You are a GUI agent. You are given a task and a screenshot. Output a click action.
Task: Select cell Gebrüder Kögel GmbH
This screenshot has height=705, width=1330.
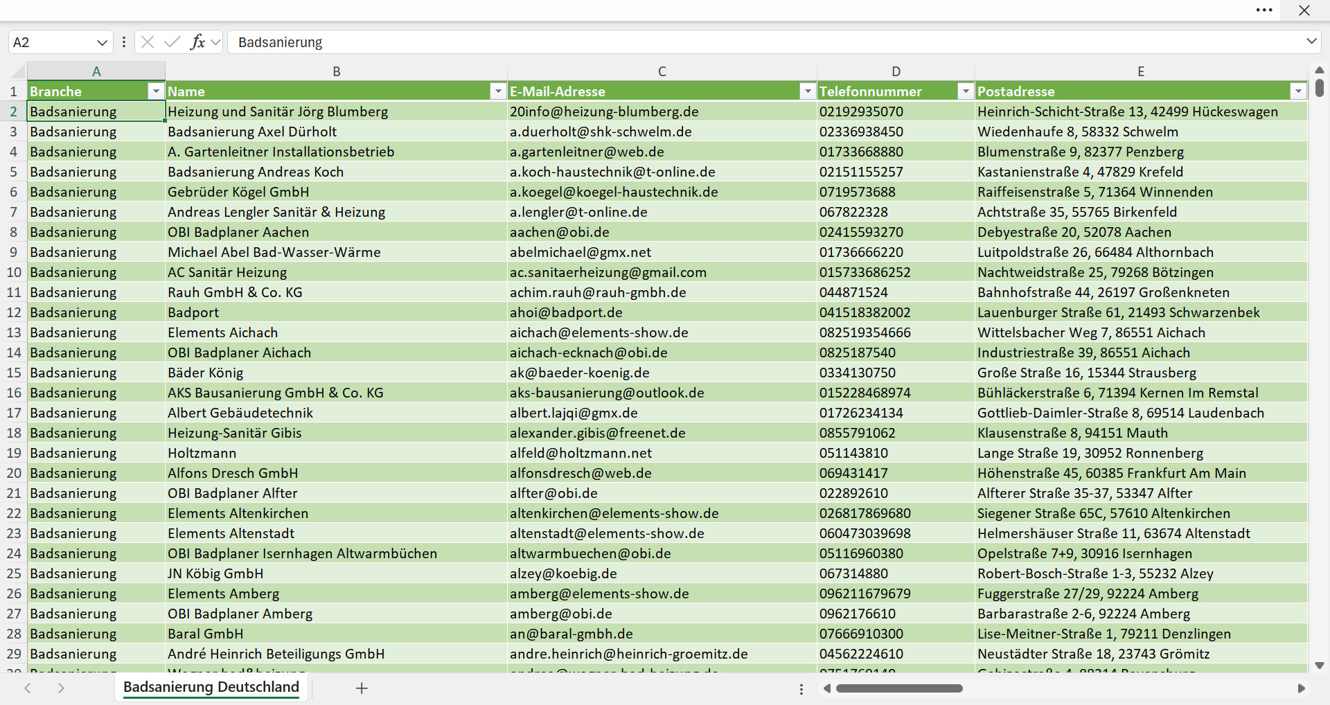point(337,192)
